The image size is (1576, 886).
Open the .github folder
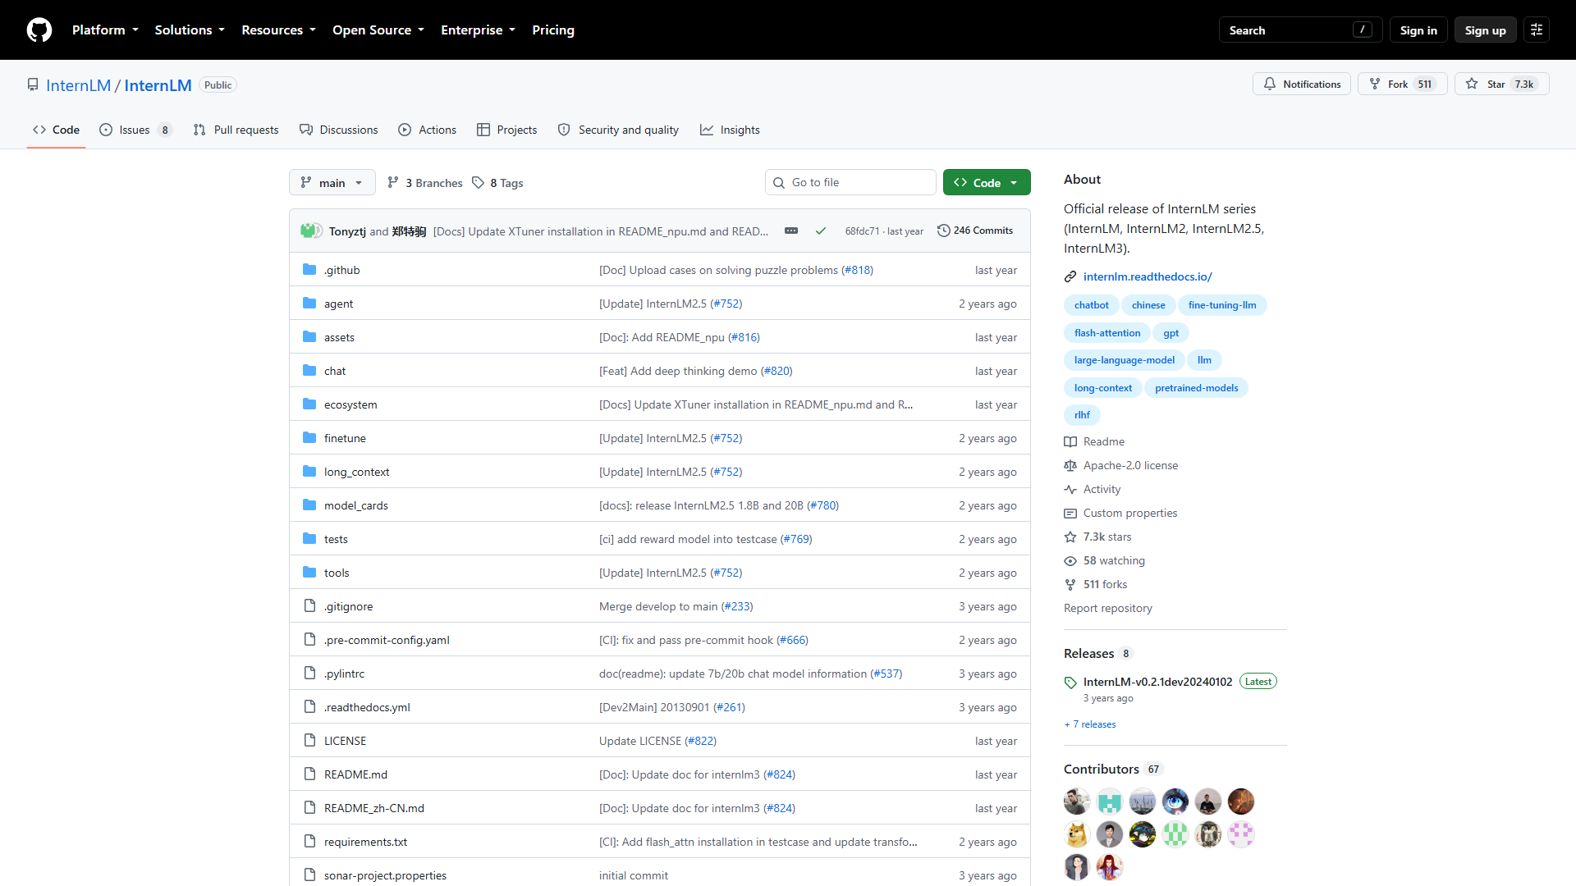[341, 270]
